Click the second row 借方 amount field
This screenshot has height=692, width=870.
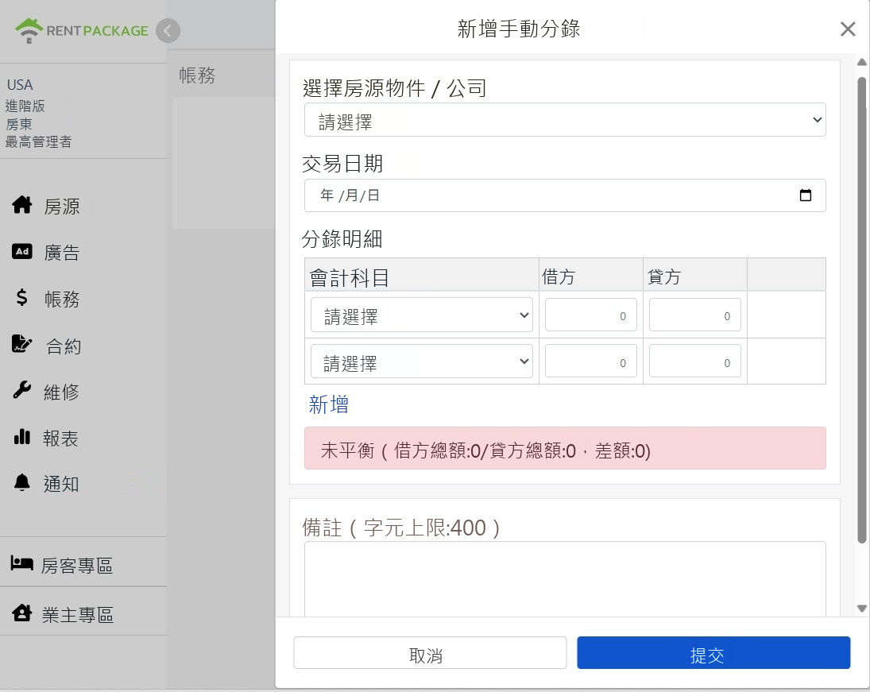[591, 361]
